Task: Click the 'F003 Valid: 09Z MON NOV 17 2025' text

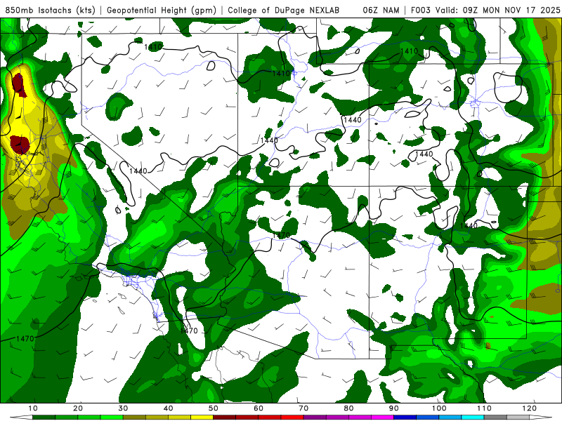Action: tap(485, 10)
